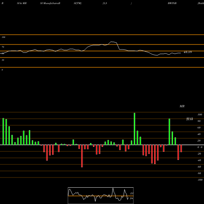The width and height of the screenshot is (204, 204).
Task: Click the -100 label on MR axis
Action: pyautogui.click(x=200, y=180)
